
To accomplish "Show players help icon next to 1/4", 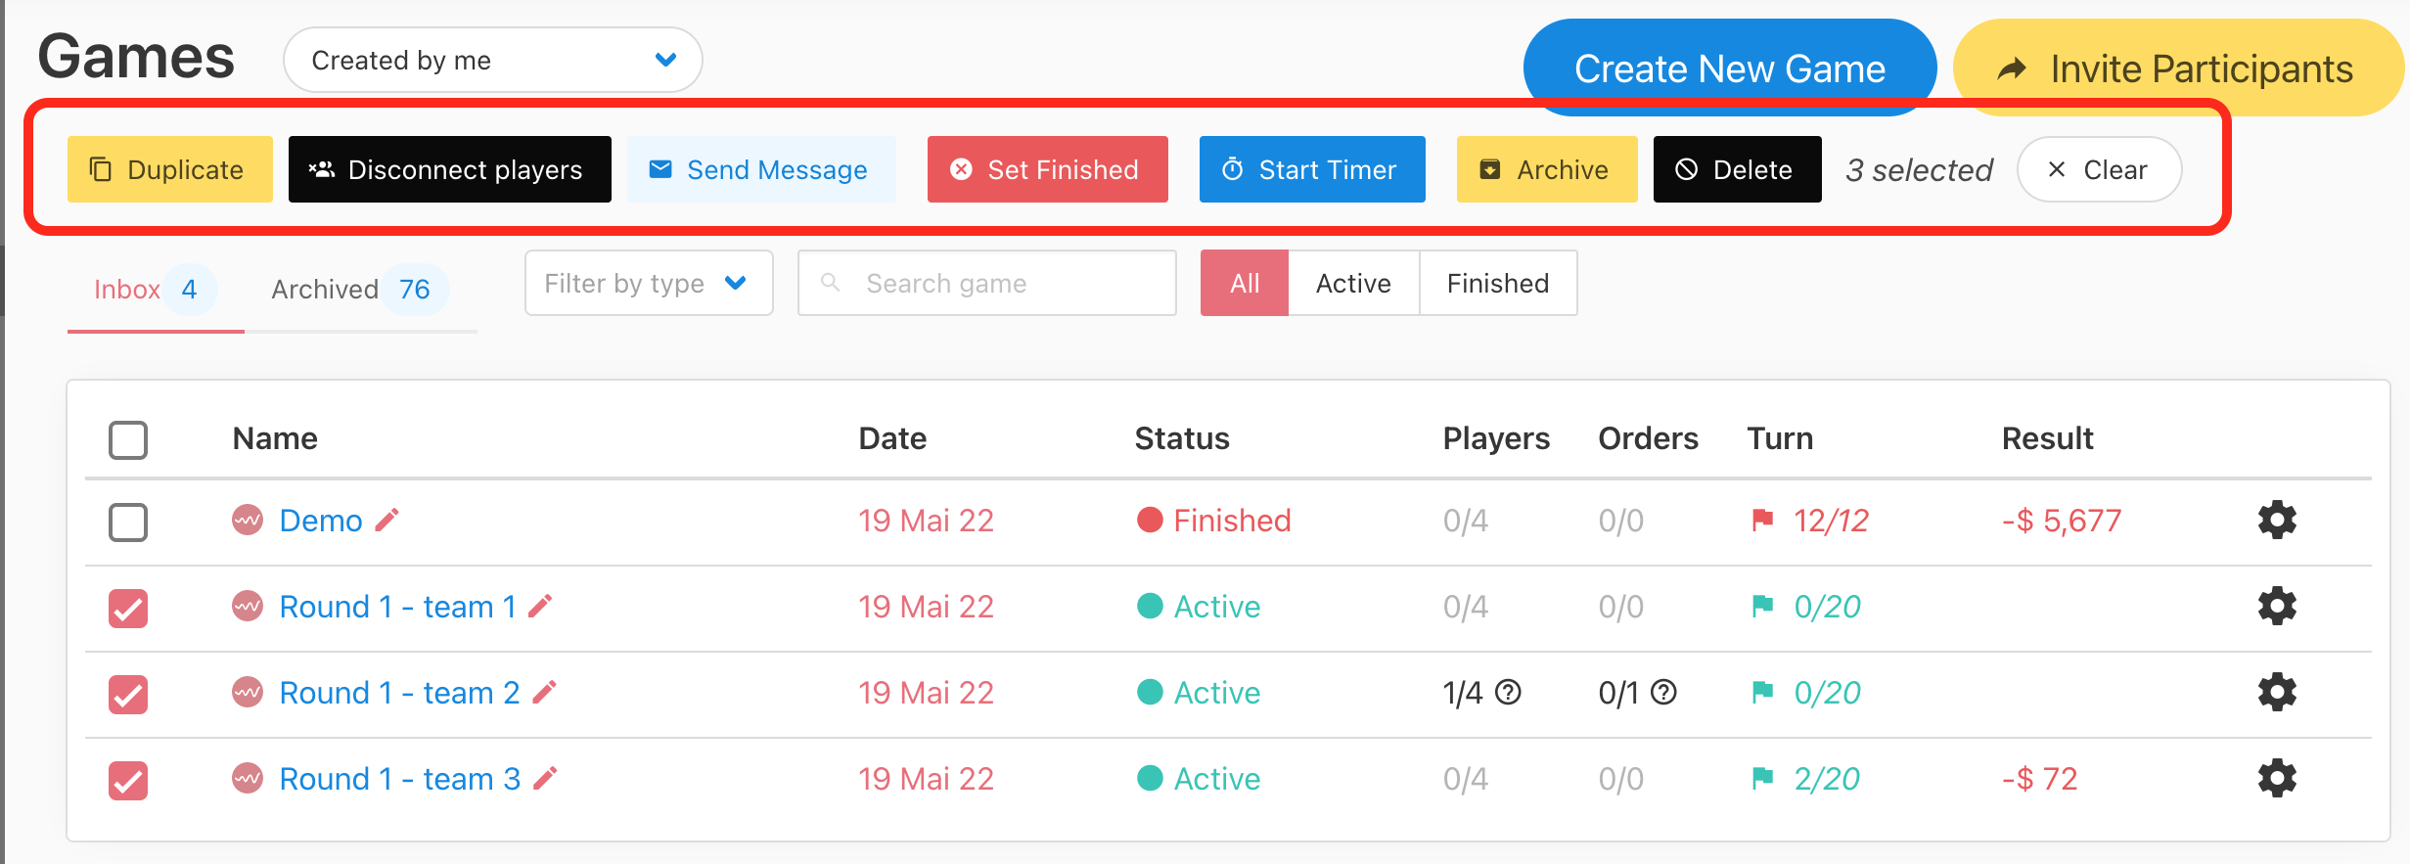I will [1509, 693].
